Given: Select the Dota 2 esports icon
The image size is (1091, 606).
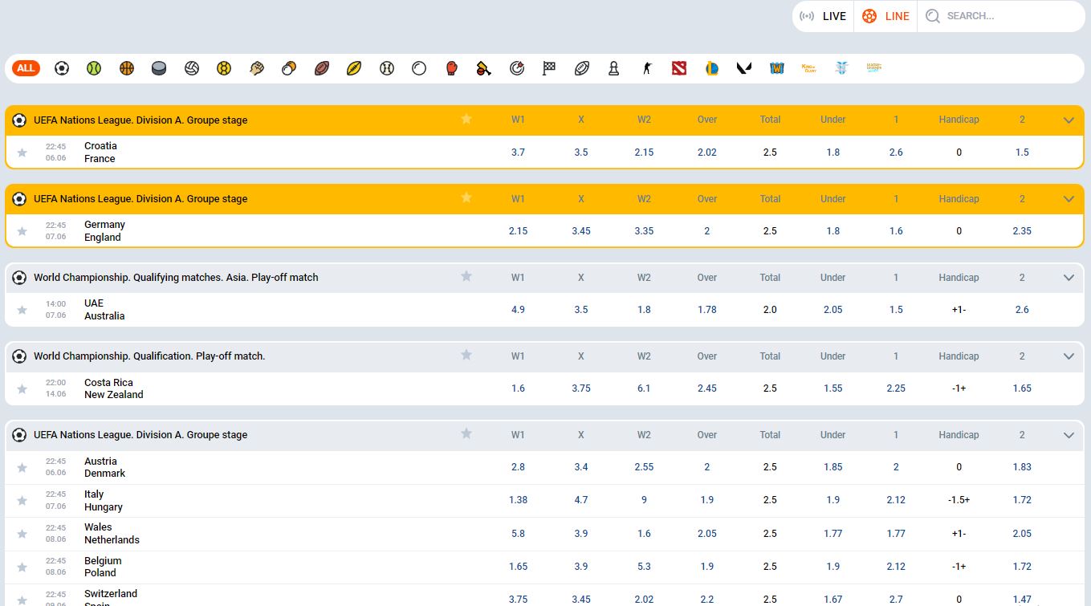Looking at the screenshot, I should pyautogui.click(x=679, y=68).
